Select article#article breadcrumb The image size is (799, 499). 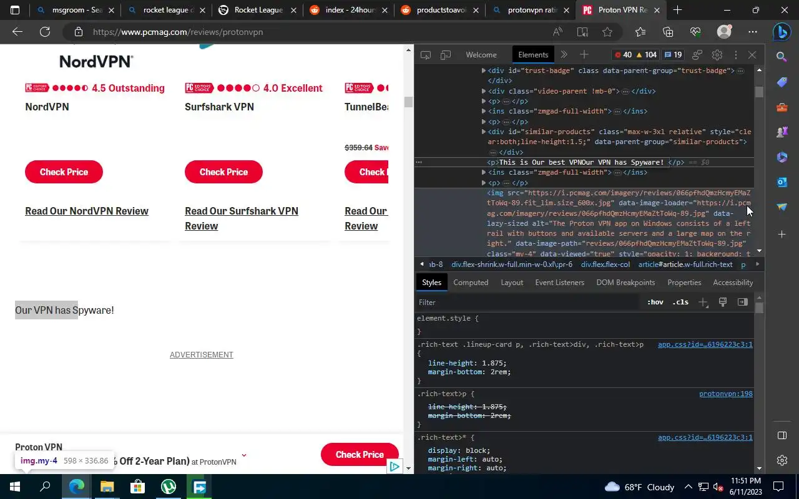(685, 264)
